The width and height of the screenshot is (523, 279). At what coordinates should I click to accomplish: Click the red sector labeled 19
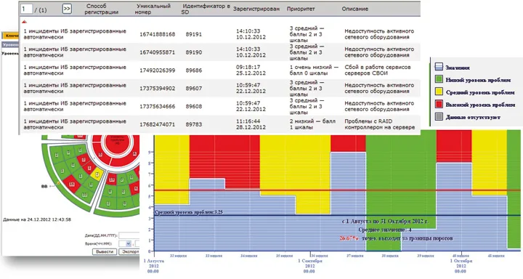pyautogui.click(x=112, y=179)
